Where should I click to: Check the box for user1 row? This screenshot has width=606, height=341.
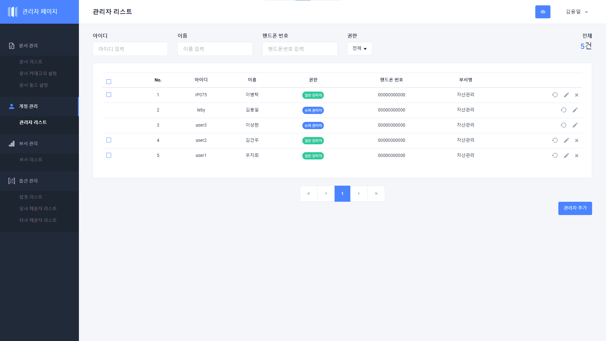click(109, 155)
